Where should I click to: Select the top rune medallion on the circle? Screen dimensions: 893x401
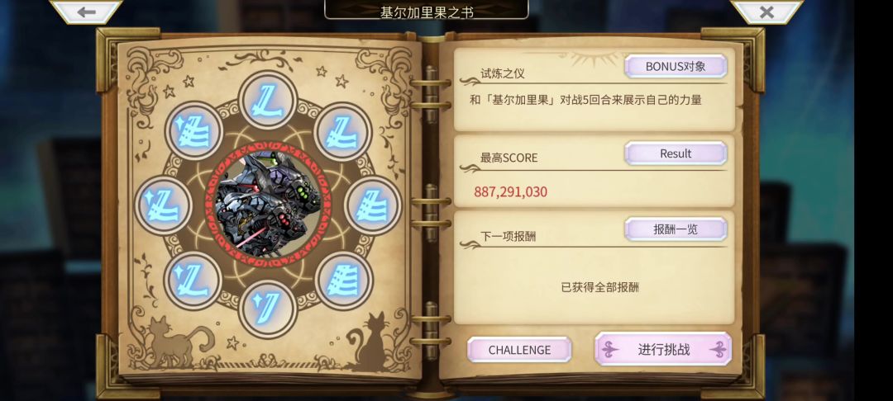pyautogui.click(x=268, y=100)
